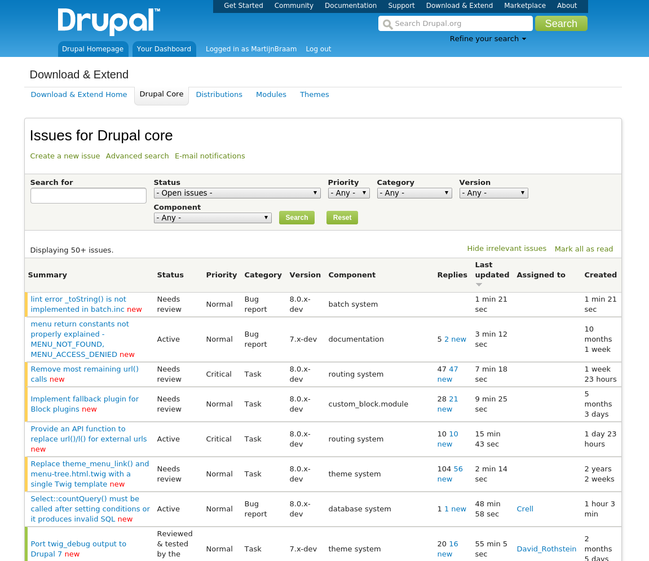Image resolution: width=649 pixels, height=561 pixels.
Task: Sort by Version column header
Action: [x=305, y=275]
